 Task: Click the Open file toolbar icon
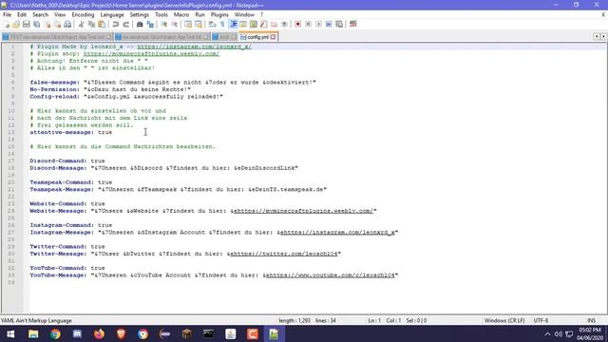click(x=16, y=24)
